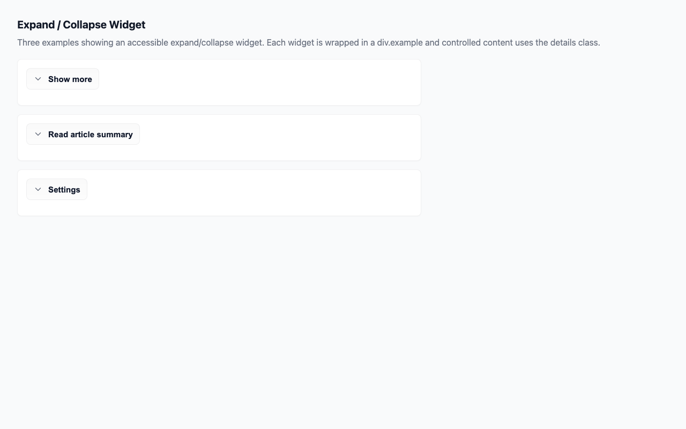Click the description paragraph below the heading
Screen dimensions: 686x429
(309, 42)
